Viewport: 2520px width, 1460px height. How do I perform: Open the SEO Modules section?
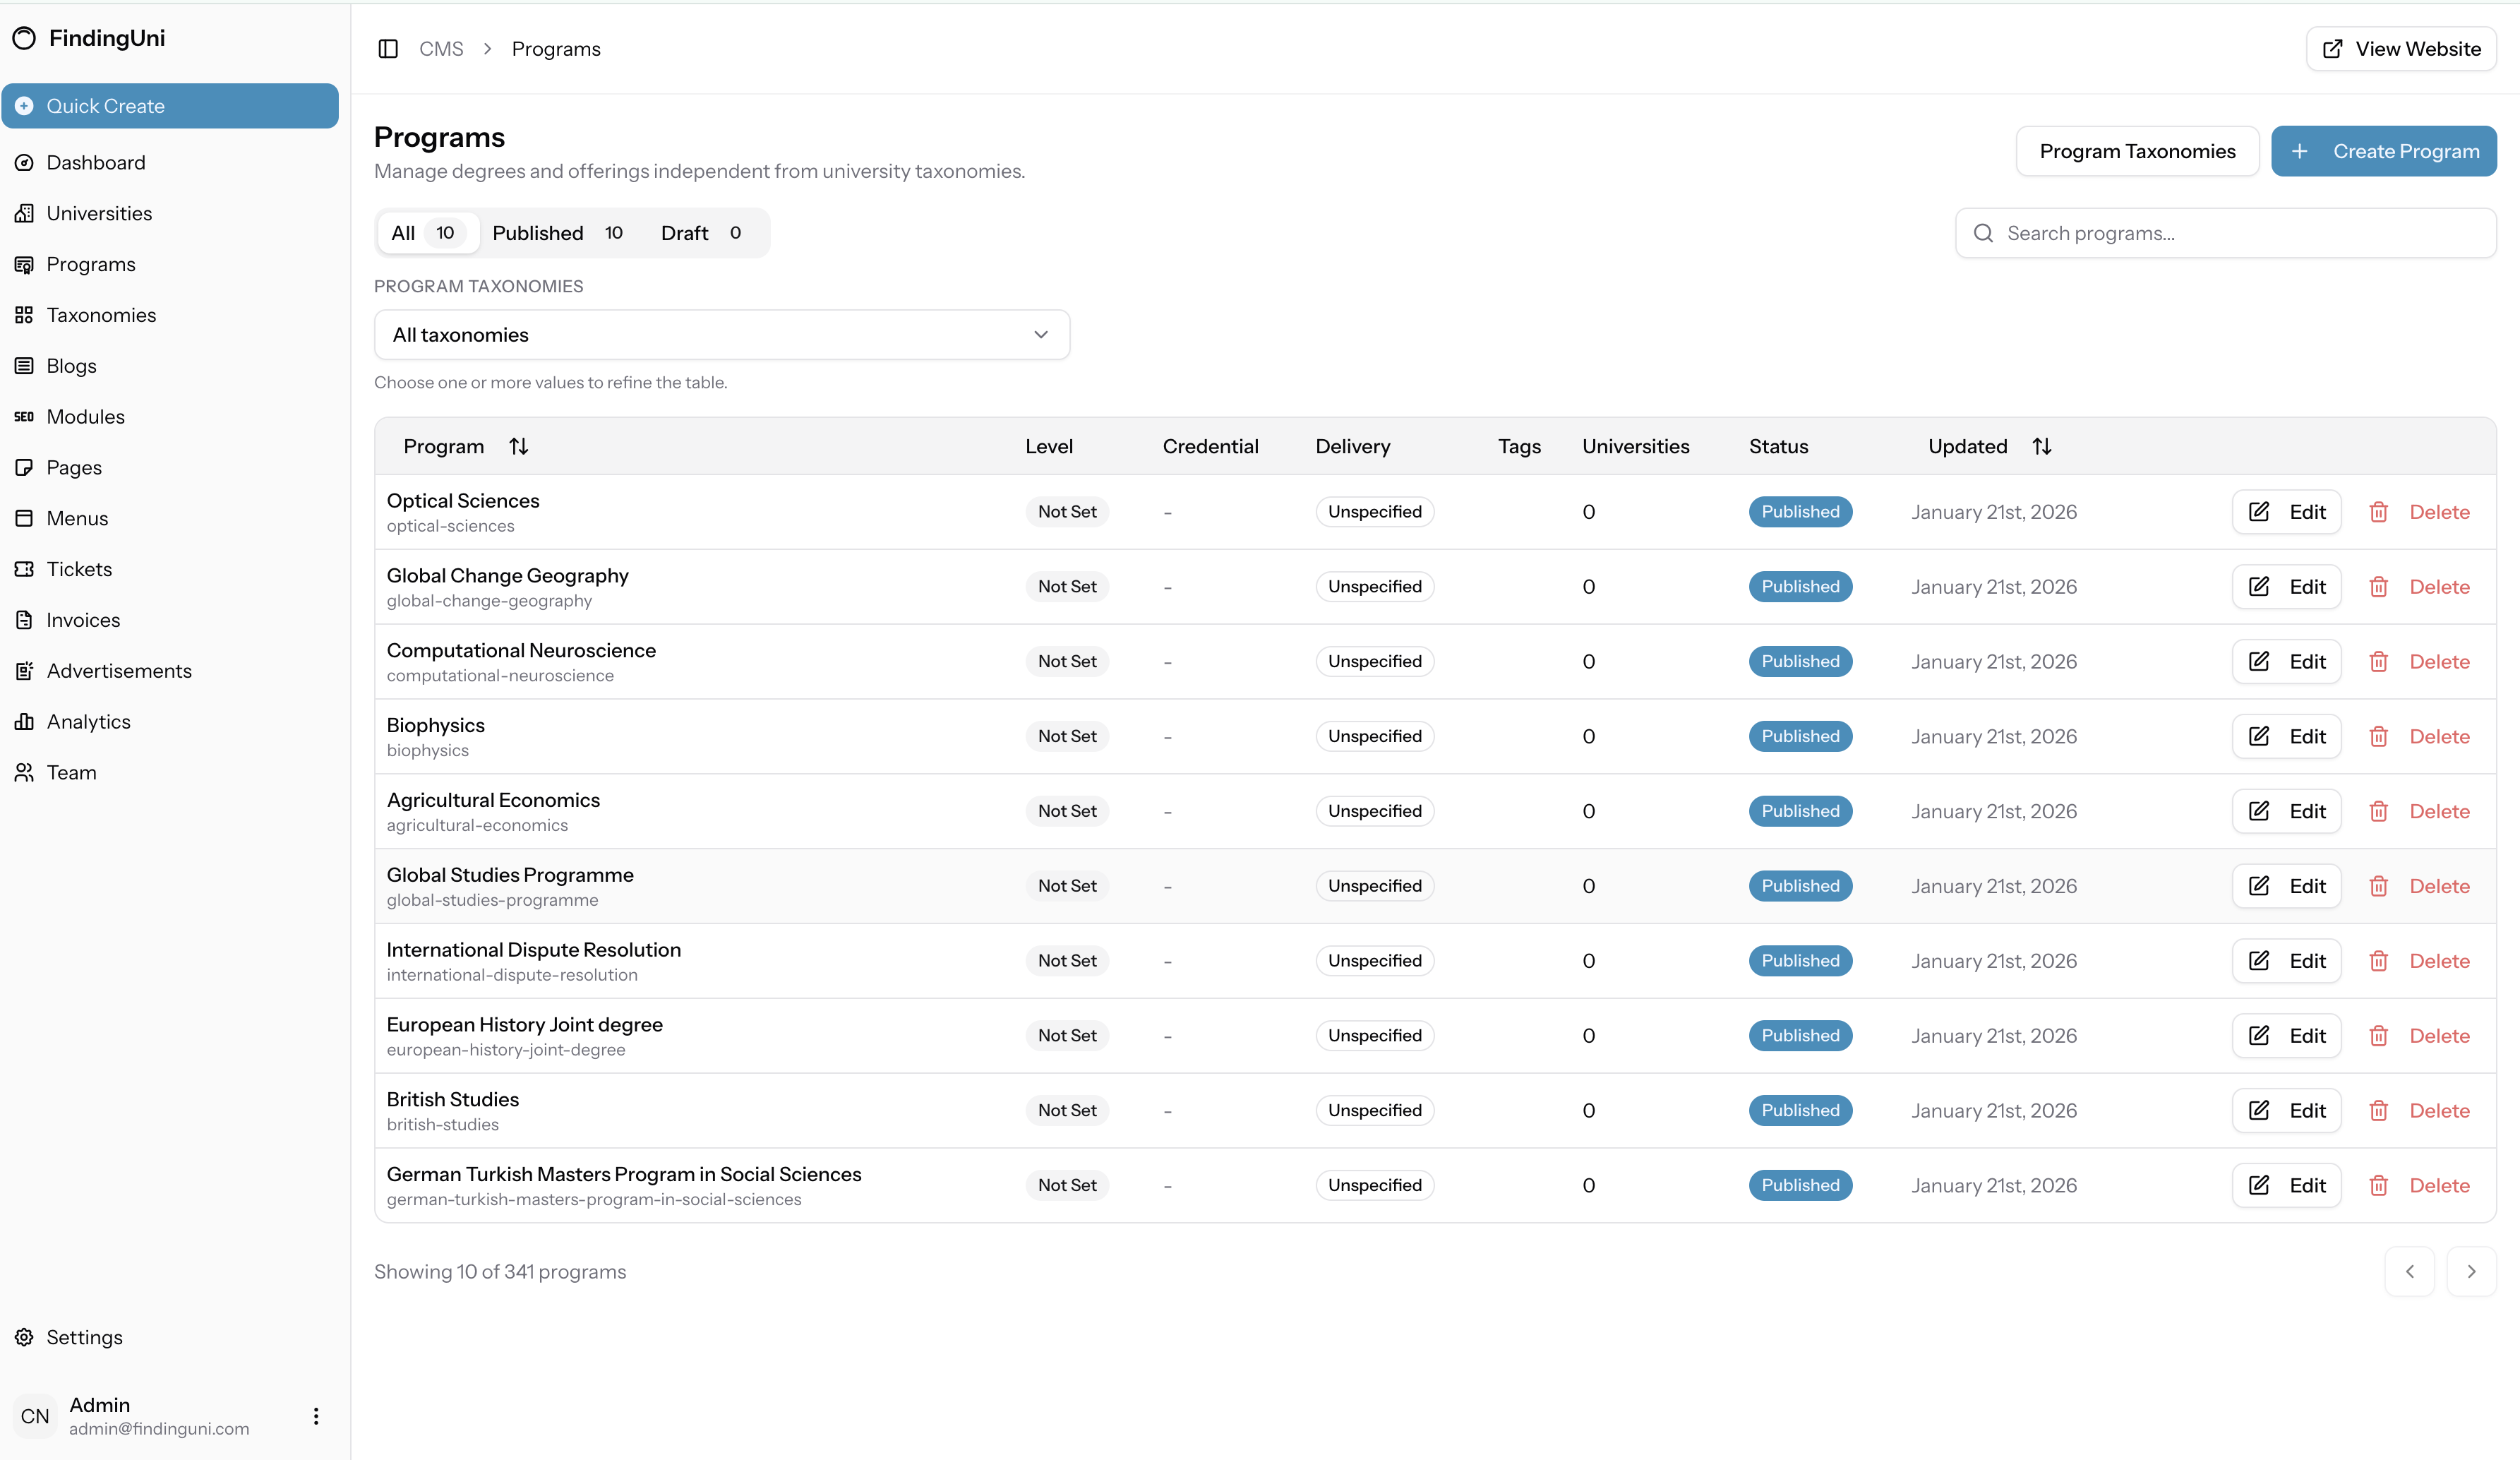(x=85, y=416)
